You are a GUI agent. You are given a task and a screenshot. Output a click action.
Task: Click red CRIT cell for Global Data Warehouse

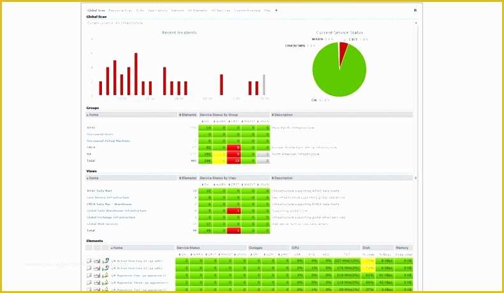pos(234,211)
